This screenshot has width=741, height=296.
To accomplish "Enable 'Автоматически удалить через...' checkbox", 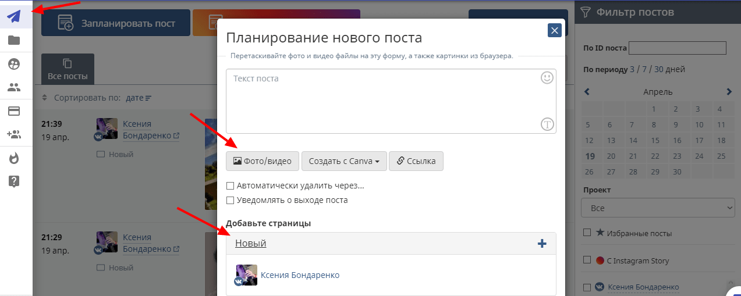I will 230,186.
